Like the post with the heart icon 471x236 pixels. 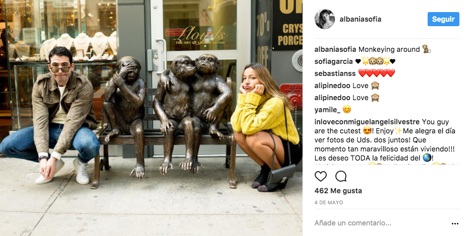[321, 176]
